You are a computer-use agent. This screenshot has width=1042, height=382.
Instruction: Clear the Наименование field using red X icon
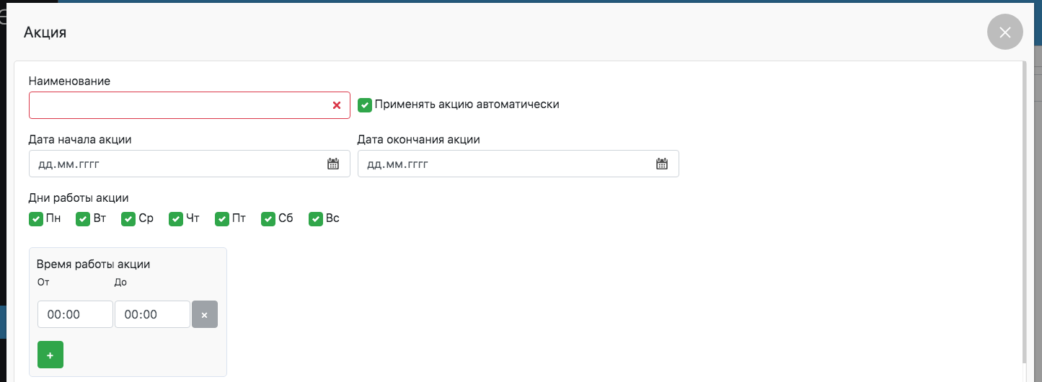pos(336,105)
